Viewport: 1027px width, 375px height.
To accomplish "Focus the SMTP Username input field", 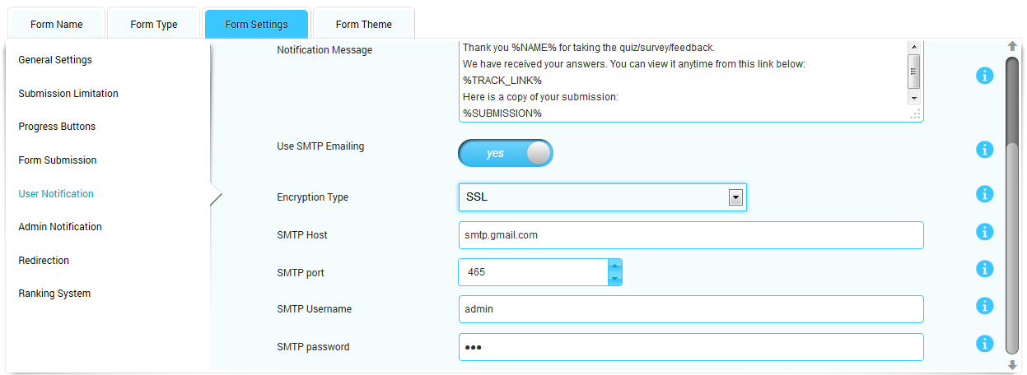I will [x=690, y=309].
